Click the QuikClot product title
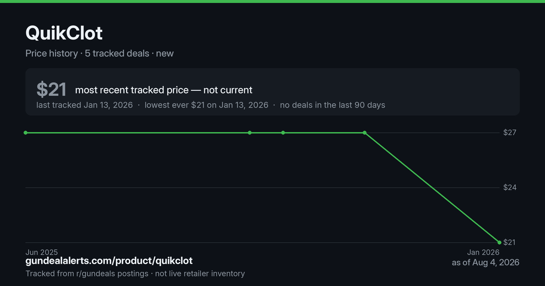This screenshot has height=286, width=545. pyautogui.click(x=64, y=33)
